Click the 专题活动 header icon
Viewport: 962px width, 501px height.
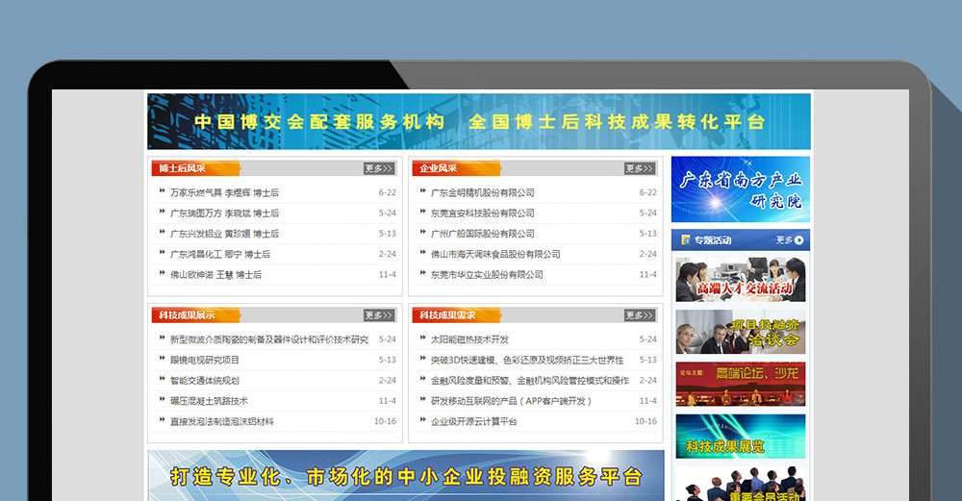[x=686, y=239]
